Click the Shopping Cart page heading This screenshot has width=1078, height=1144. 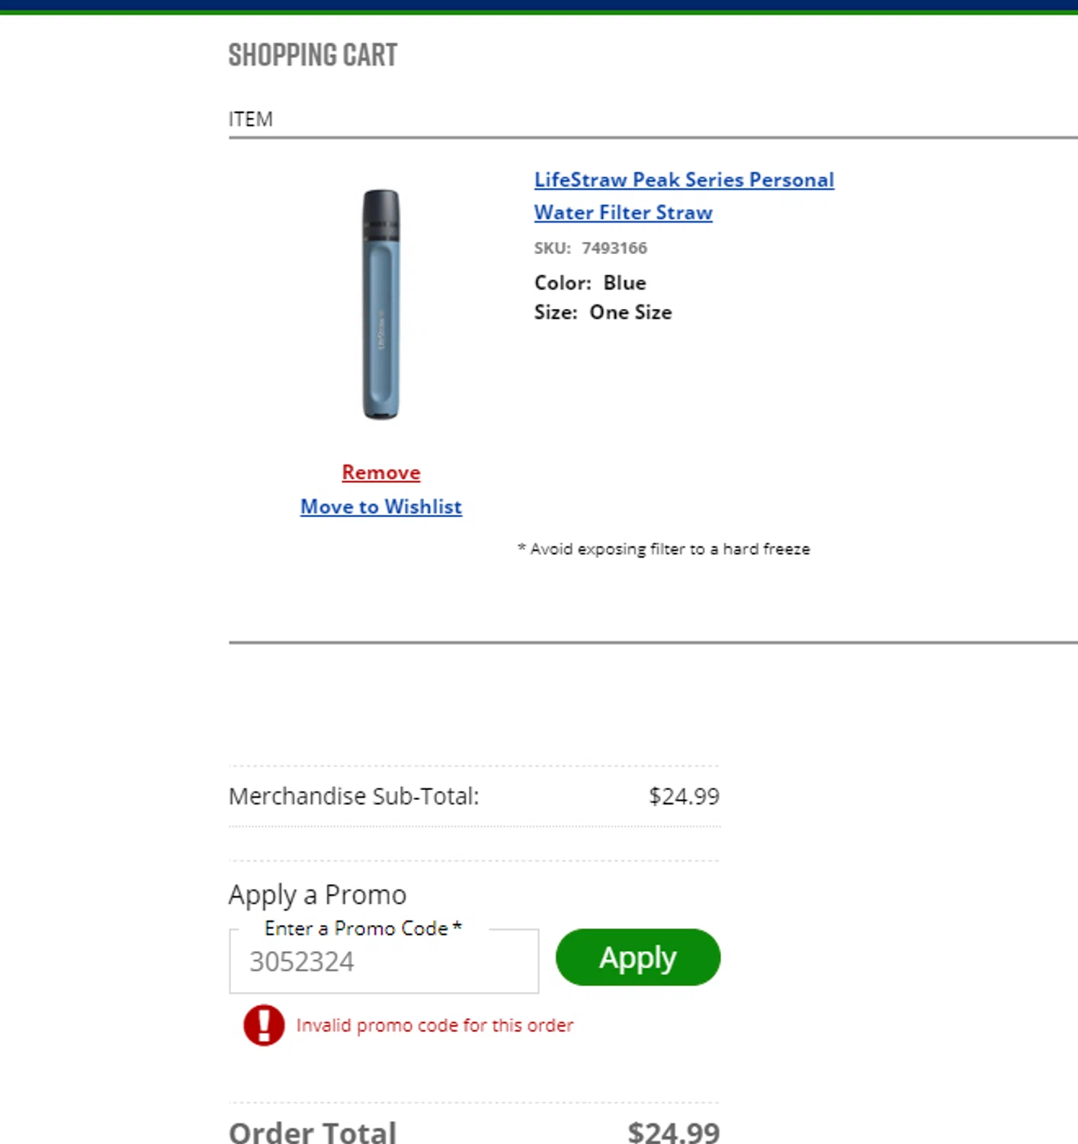(x=313, y=56)
